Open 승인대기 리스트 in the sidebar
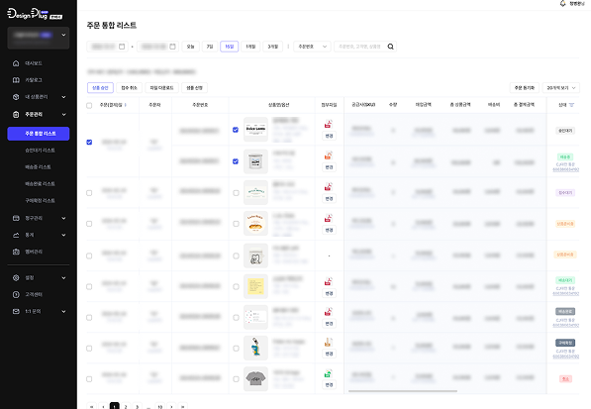 [40, 151]
